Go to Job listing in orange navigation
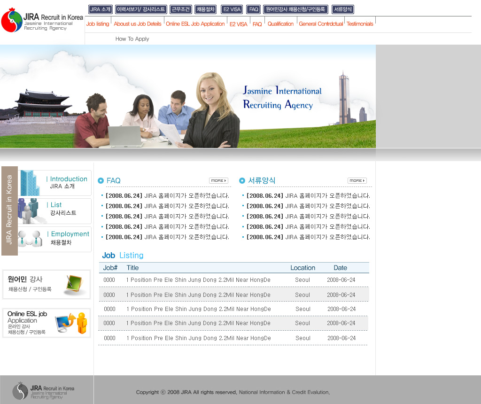This screenshot has height=404, width=481. [98, 24]
